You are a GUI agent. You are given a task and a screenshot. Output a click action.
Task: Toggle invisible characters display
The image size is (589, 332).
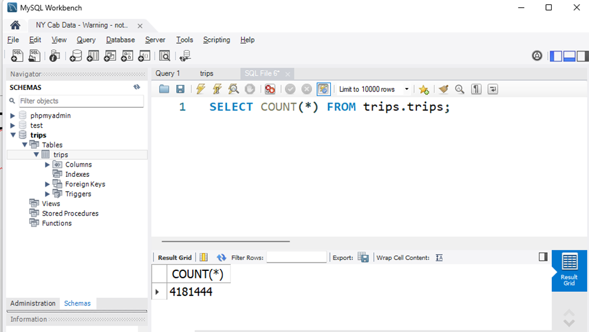pos(476,89)
